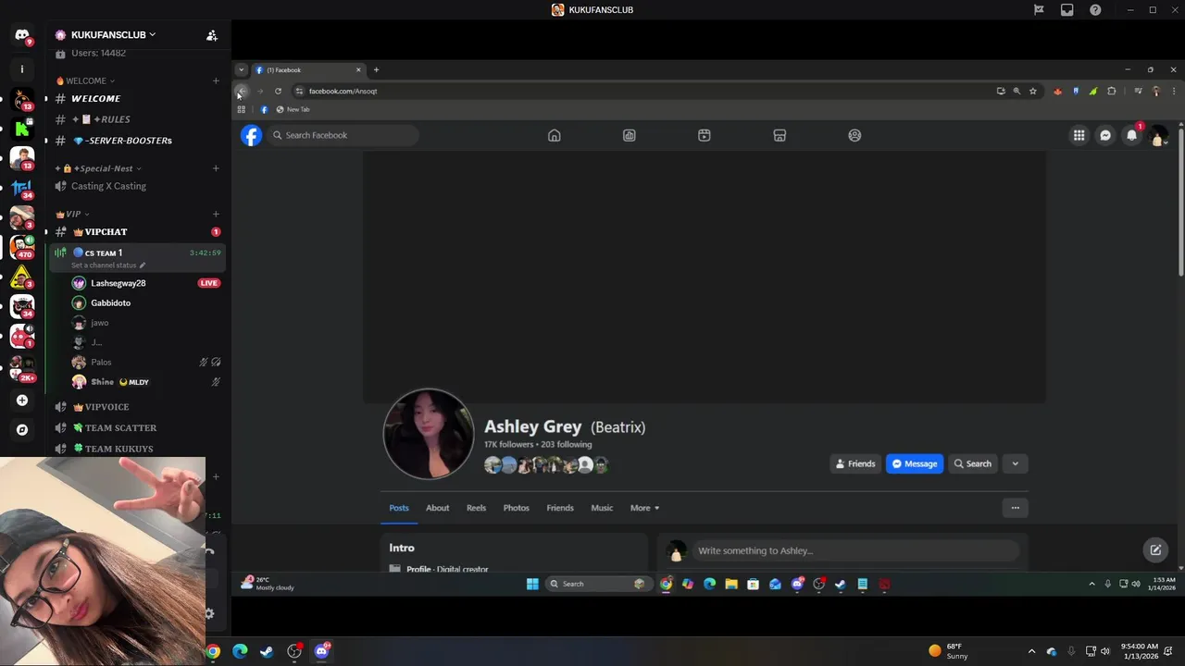Open Facebook notifications bell
The height and width of the screenshot is (666, 1185).
(x=1131, y=135)
